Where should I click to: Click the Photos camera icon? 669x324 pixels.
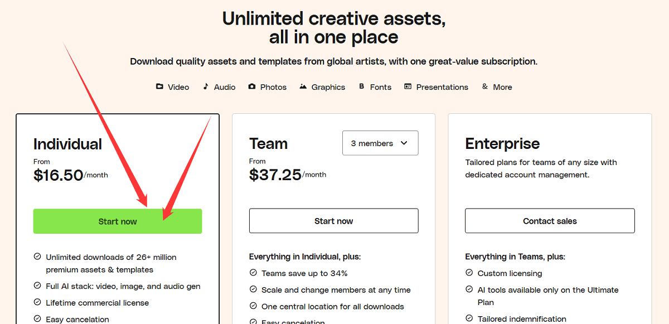coord(252,86)
